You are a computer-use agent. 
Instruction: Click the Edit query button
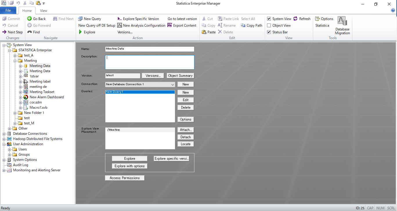click(x=186, y=100)
